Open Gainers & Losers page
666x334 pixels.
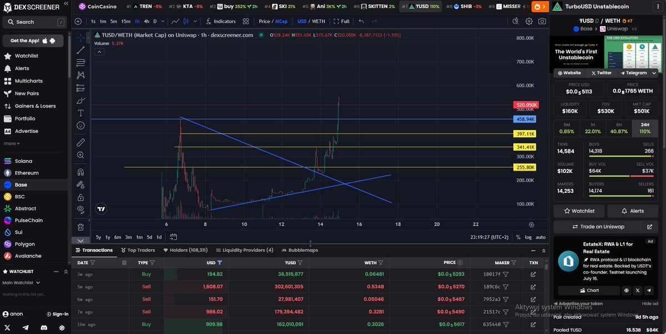[35, 106]
